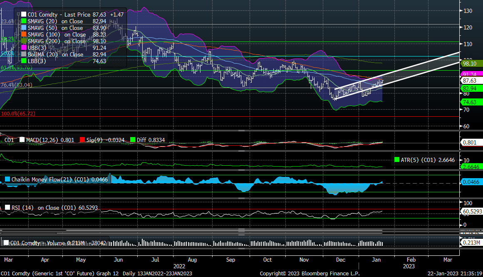
Task: Click the orange SMAVG (100) color swatch
Action: click(24, 34)
